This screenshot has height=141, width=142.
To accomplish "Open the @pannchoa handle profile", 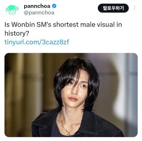I will pyautogui.click(x=39, y=13).
